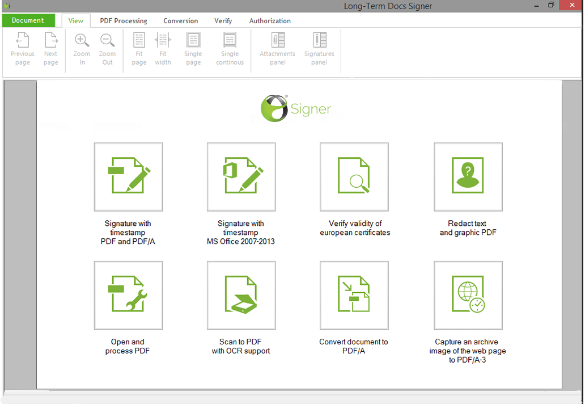Switch to PDF Processing tab
Image resolution: width=585 pixels, height=404 pixels.
coord(124,21)
